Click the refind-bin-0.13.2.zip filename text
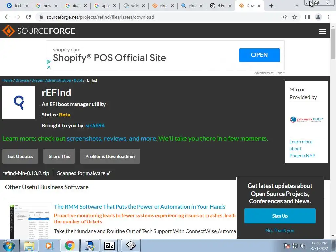 (x=26, y=173)
